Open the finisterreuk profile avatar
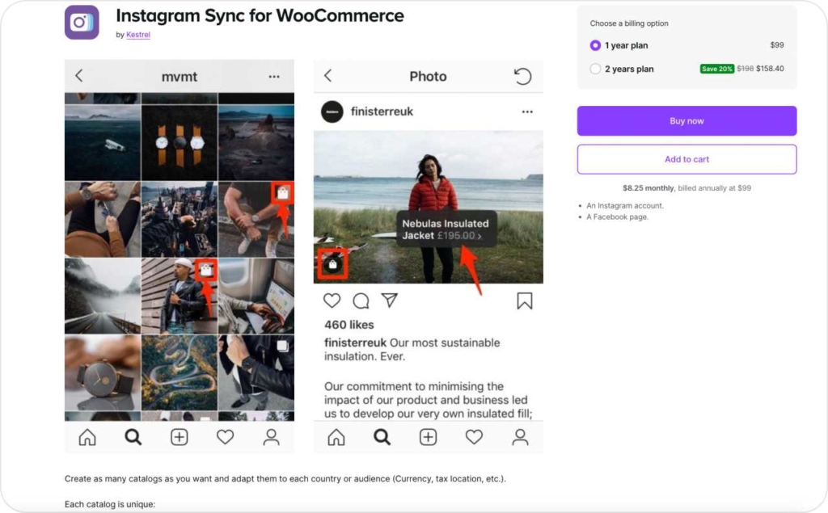 click(x=332, y=111)
